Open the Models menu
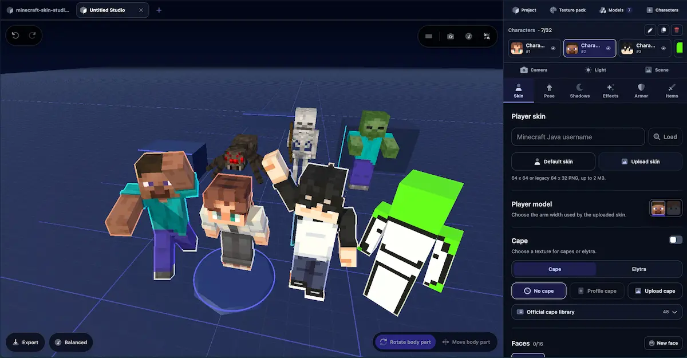This screenshot has height=358, width=687. coord(616,10)
